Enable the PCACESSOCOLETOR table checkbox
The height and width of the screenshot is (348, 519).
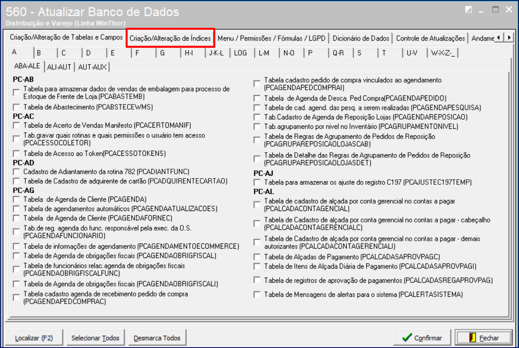pyautogui.click(x=16, y=139)
